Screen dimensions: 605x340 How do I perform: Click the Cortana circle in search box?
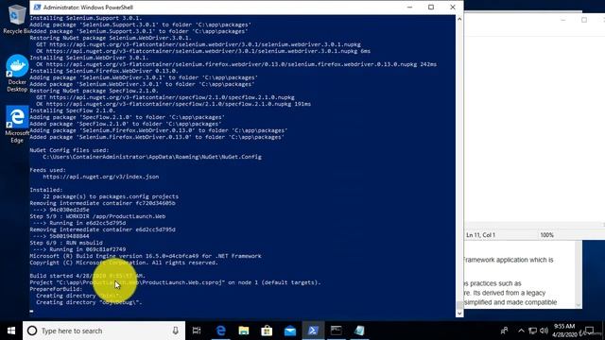[x=32, y=331]
